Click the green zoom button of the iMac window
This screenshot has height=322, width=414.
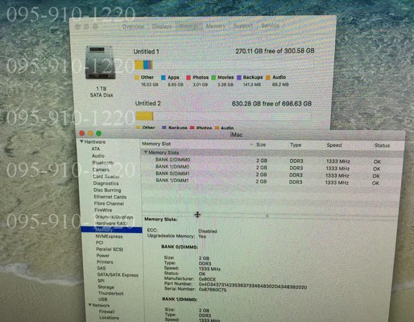(99, 133)
